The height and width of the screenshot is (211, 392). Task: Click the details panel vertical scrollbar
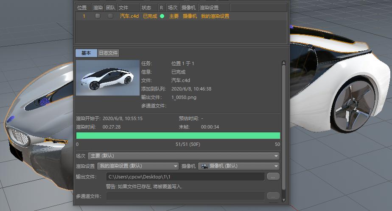point(284,127)
